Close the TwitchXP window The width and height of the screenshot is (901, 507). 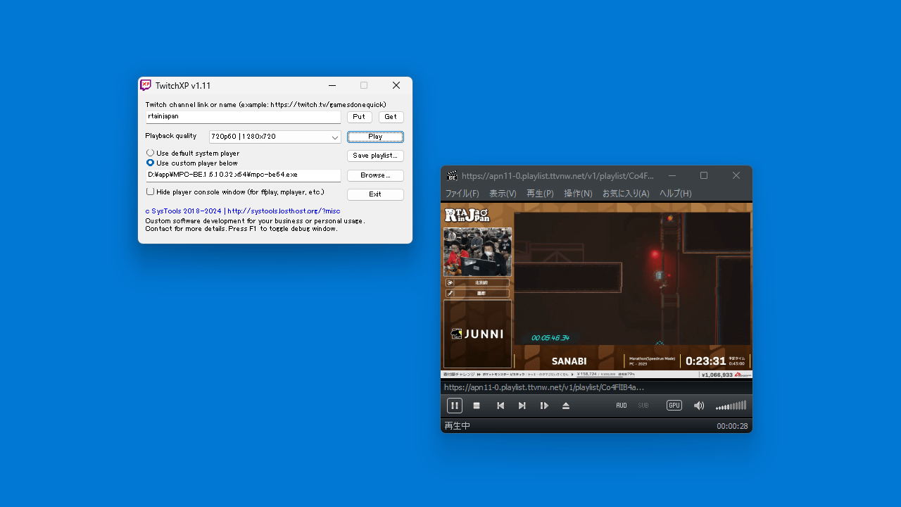[x=396, y=85]
